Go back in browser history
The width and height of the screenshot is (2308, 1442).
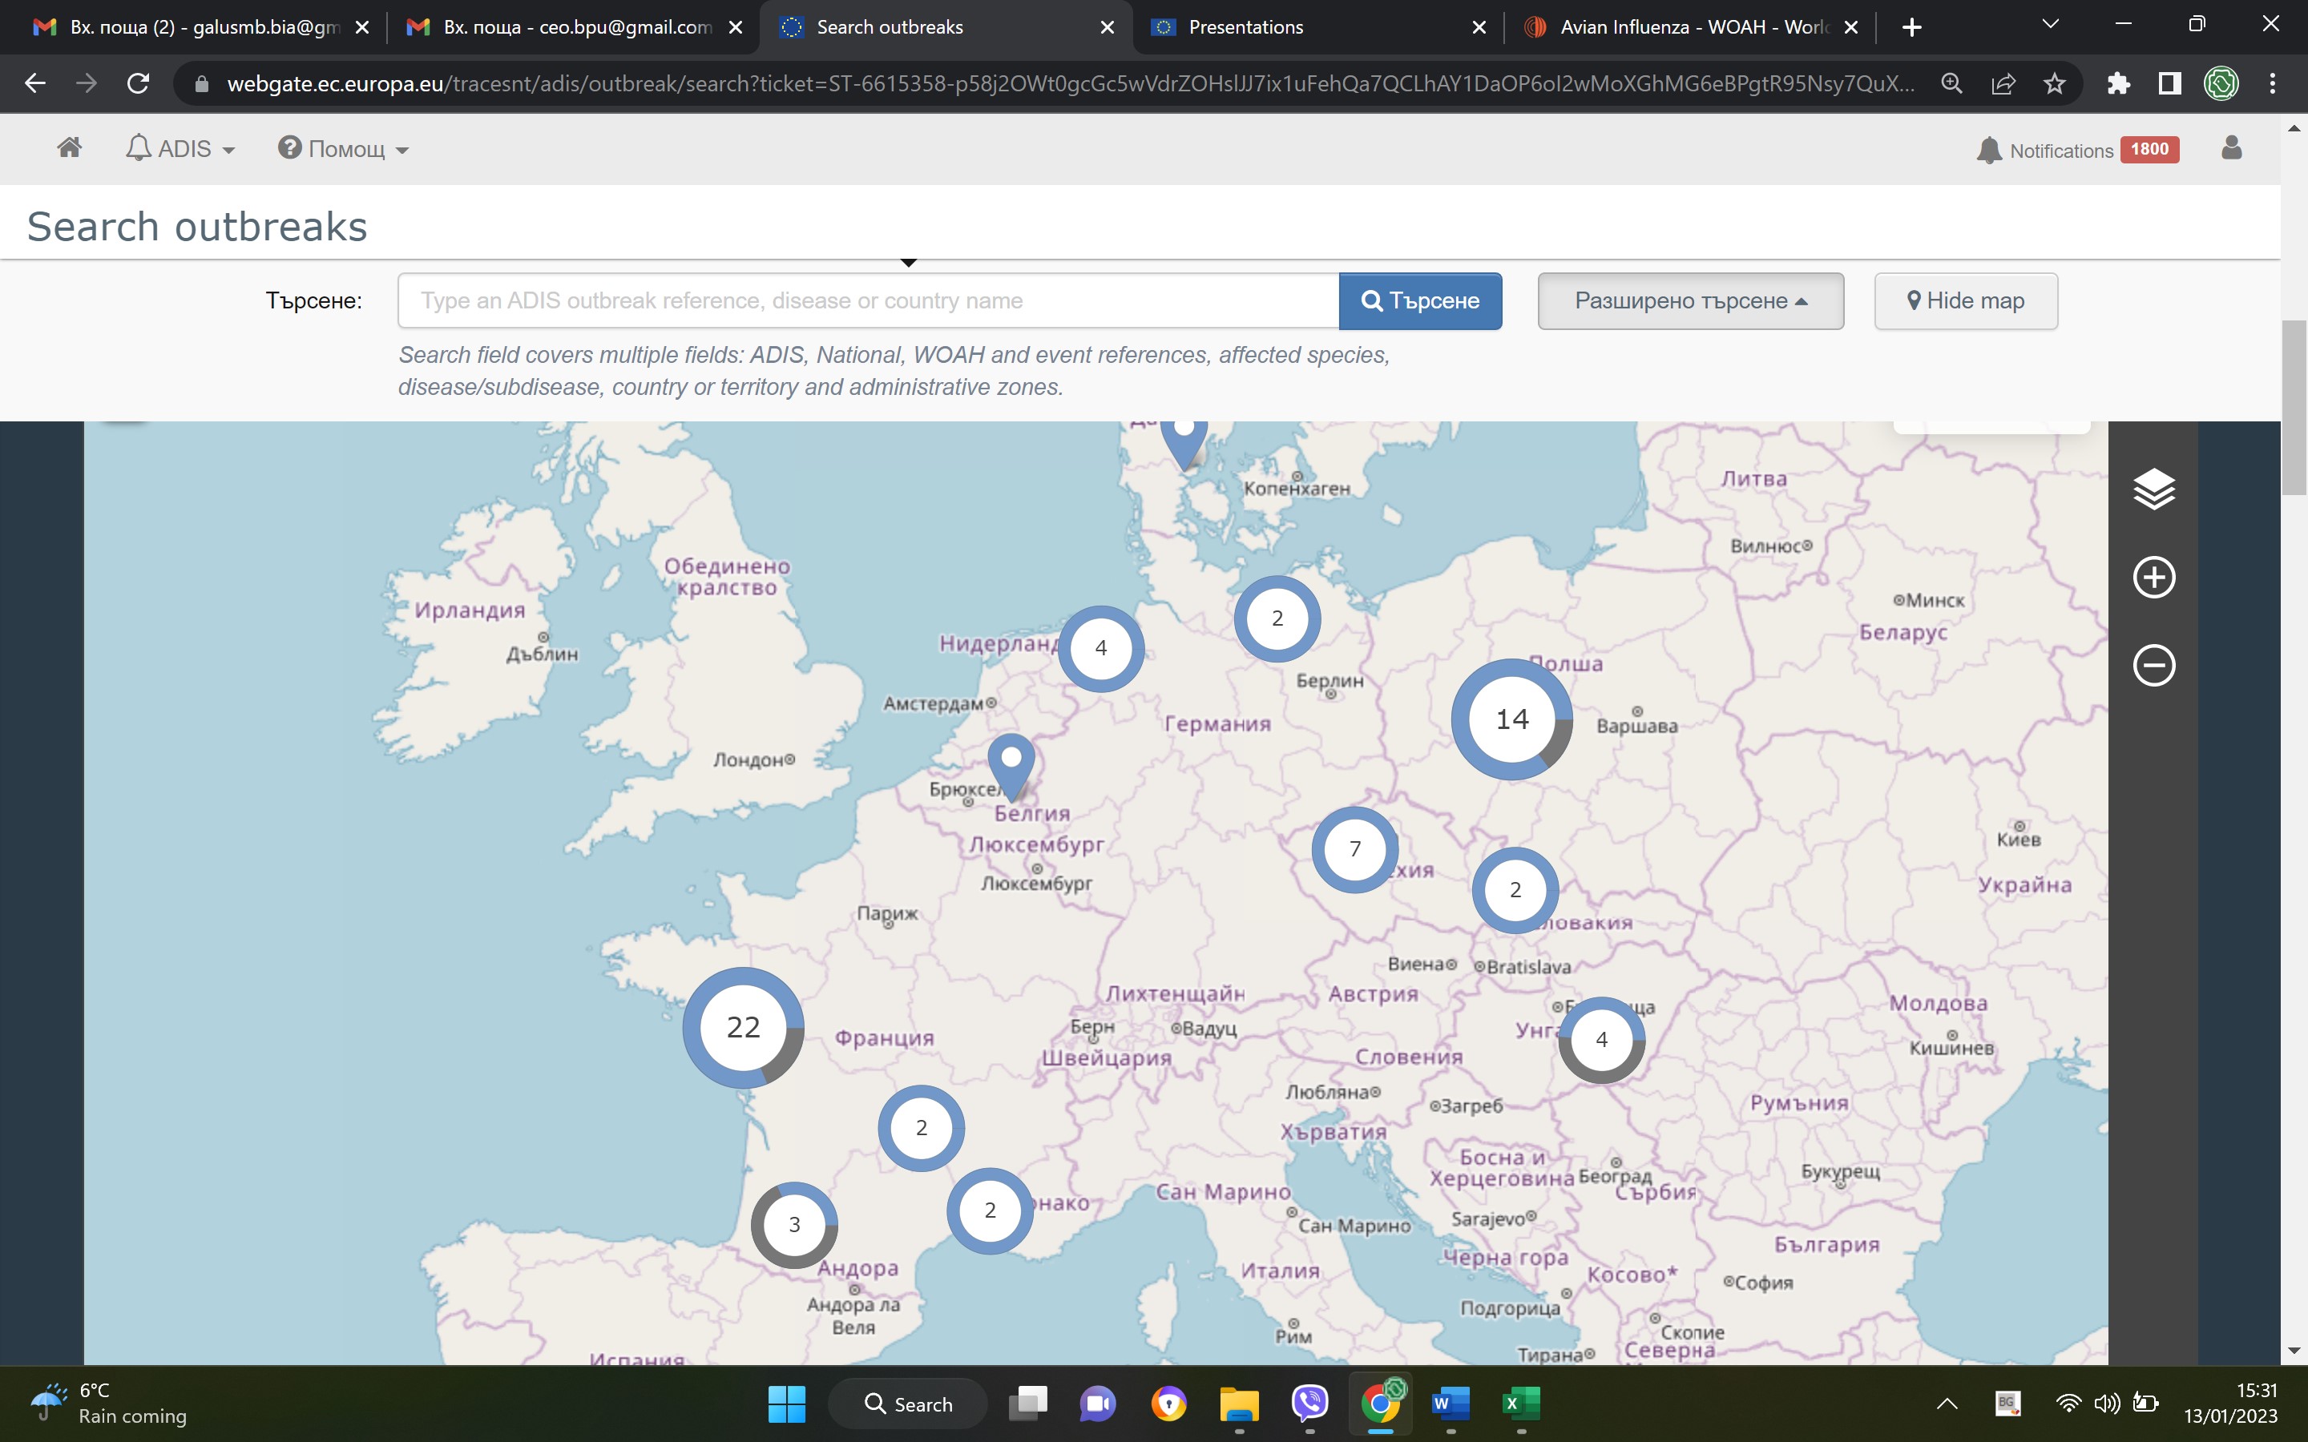(35, 84)
